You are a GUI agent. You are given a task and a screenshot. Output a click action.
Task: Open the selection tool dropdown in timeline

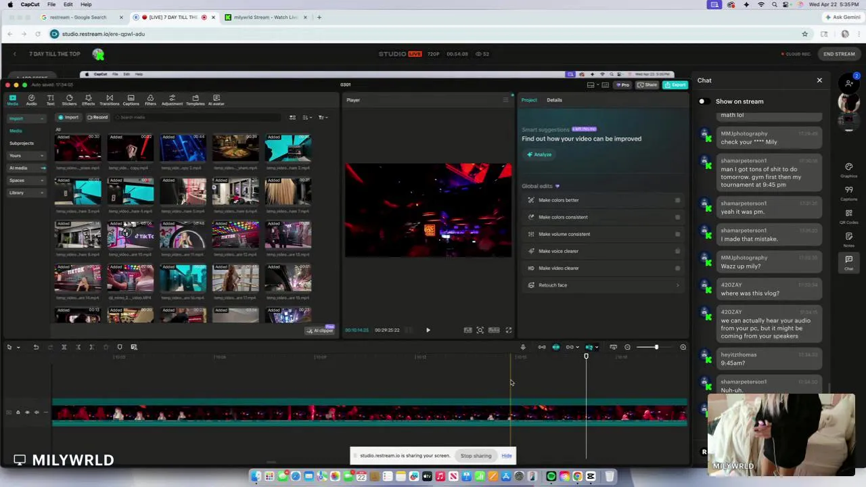click(x=18, y=347)
